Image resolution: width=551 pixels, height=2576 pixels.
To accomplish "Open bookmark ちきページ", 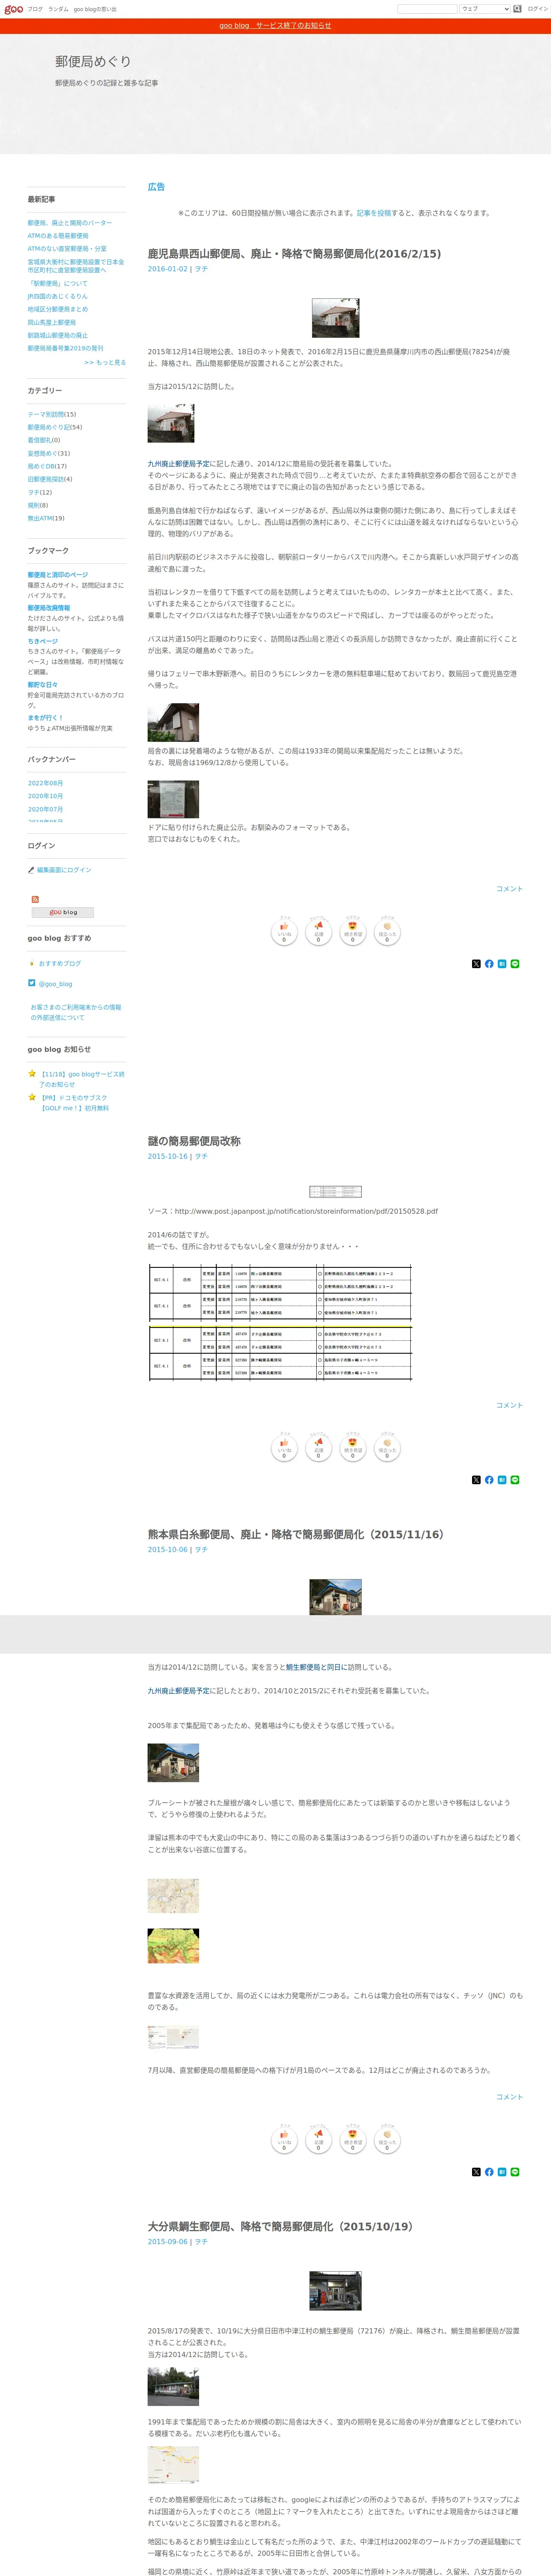I will [43, 641].
